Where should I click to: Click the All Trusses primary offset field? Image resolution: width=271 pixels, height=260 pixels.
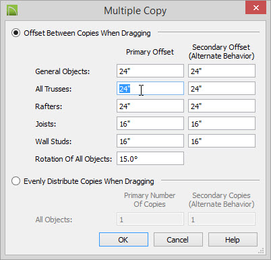coord(150,88)
